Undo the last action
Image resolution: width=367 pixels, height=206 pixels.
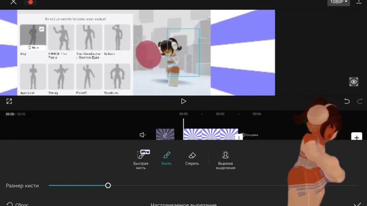coord(347,101)
